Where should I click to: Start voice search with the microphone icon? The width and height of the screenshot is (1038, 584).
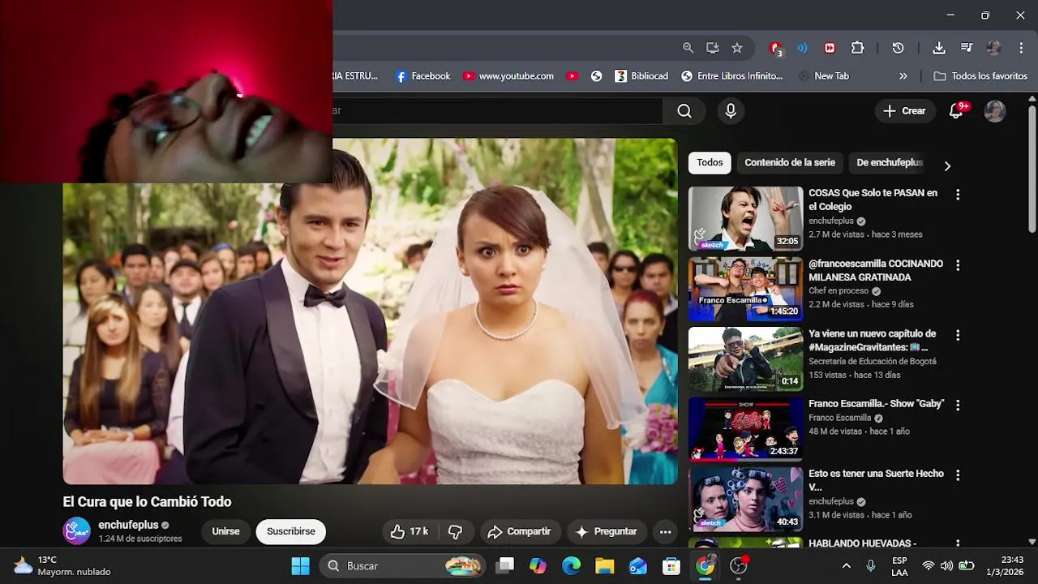[x=731, y=111]
